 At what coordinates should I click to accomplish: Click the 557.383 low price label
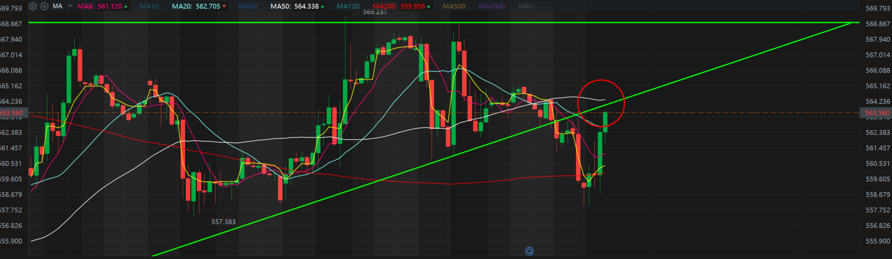coord(224,222)
